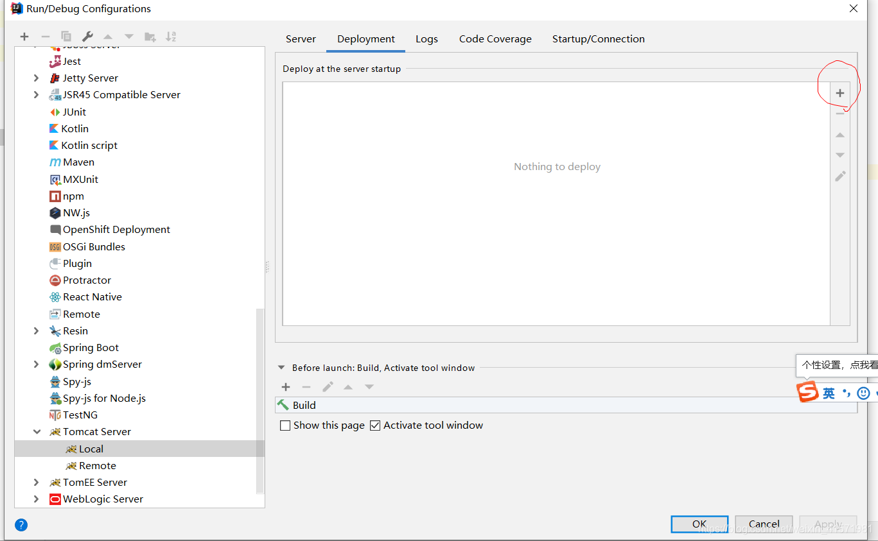The height and width of the screenshot is (541, 878).
Task: Move the Before launch task up
Action: (x=348, y=387)
